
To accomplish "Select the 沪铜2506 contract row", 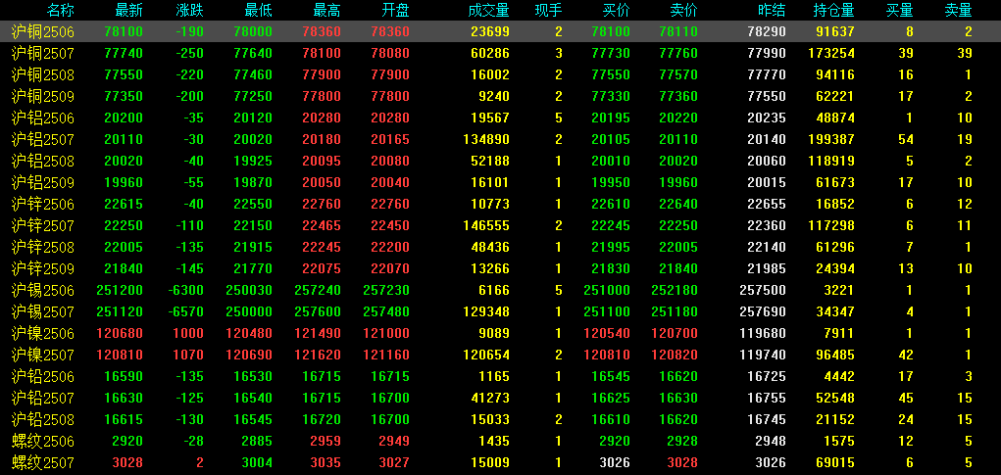I will tap(500, 32).
